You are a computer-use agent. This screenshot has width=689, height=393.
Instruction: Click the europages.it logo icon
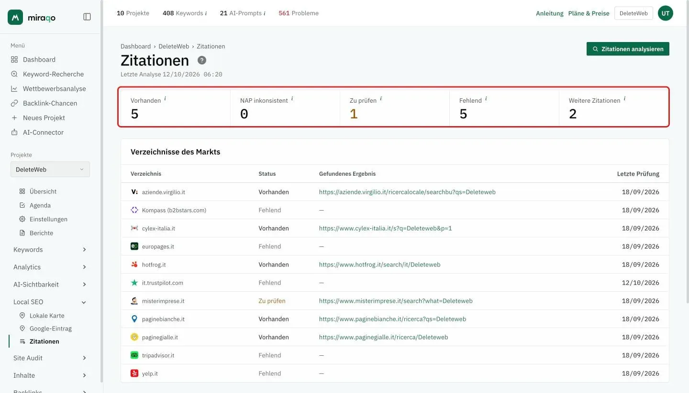(134, 246)
